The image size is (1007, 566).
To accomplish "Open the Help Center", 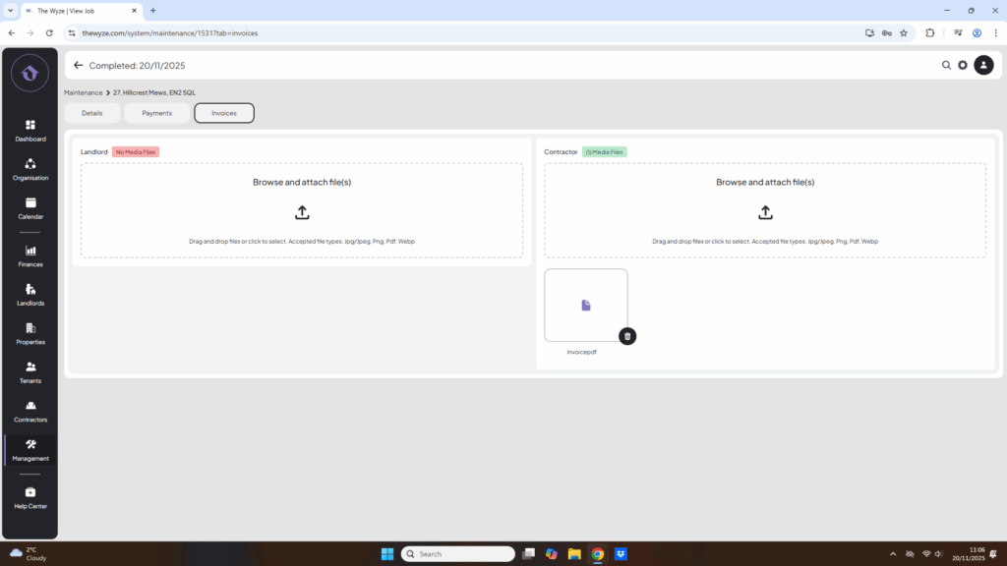I will click(30, 497).
